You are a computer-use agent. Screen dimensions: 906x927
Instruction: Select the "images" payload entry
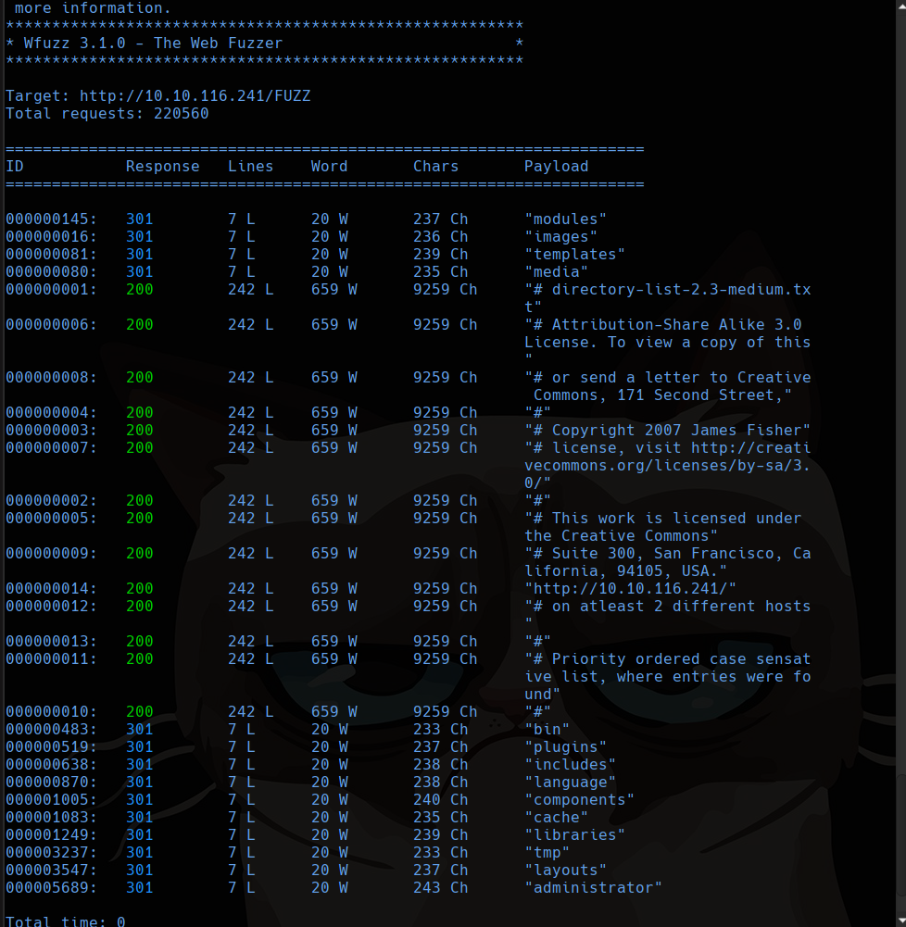(x=560, y=236)
